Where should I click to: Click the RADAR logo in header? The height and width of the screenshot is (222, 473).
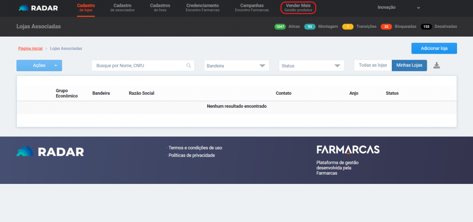[x=39, y=8]
